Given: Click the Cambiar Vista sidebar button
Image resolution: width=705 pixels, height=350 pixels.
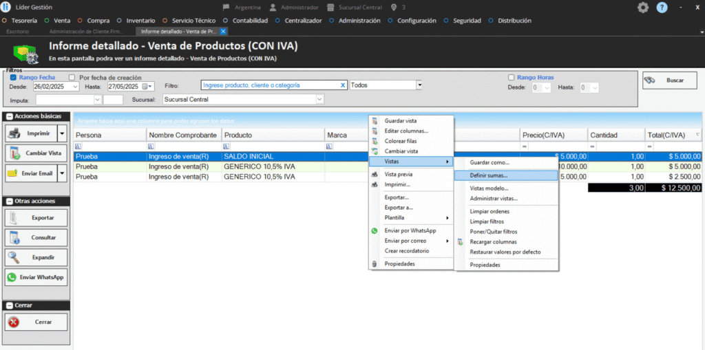Looking at the screenshot, I should [36, 153].
